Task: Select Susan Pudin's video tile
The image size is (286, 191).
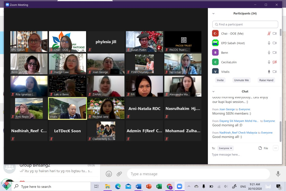Action: pyautogui.click(x=145, y=41)
